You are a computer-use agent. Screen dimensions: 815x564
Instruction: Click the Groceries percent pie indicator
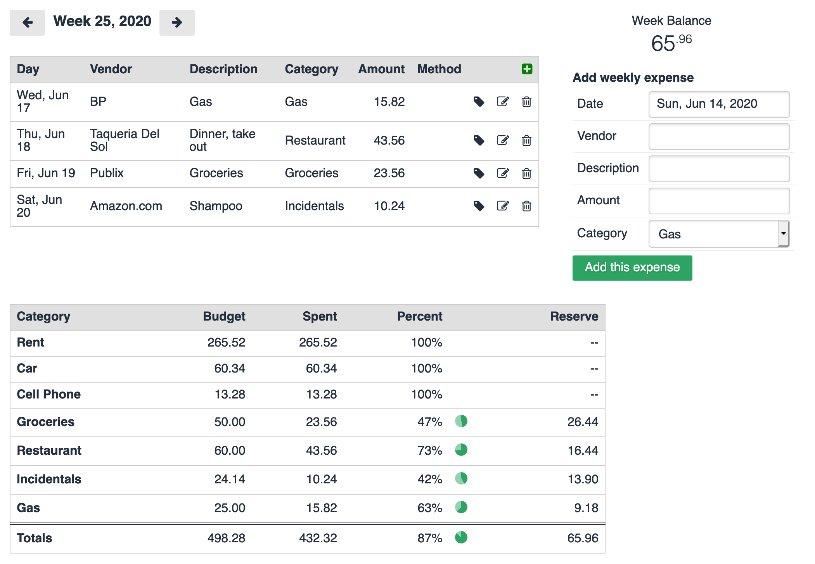point(461,421)
